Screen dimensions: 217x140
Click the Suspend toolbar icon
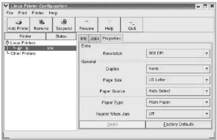pos(64,22)
